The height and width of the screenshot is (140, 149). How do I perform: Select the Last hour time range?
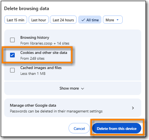(x=39, y=20)
